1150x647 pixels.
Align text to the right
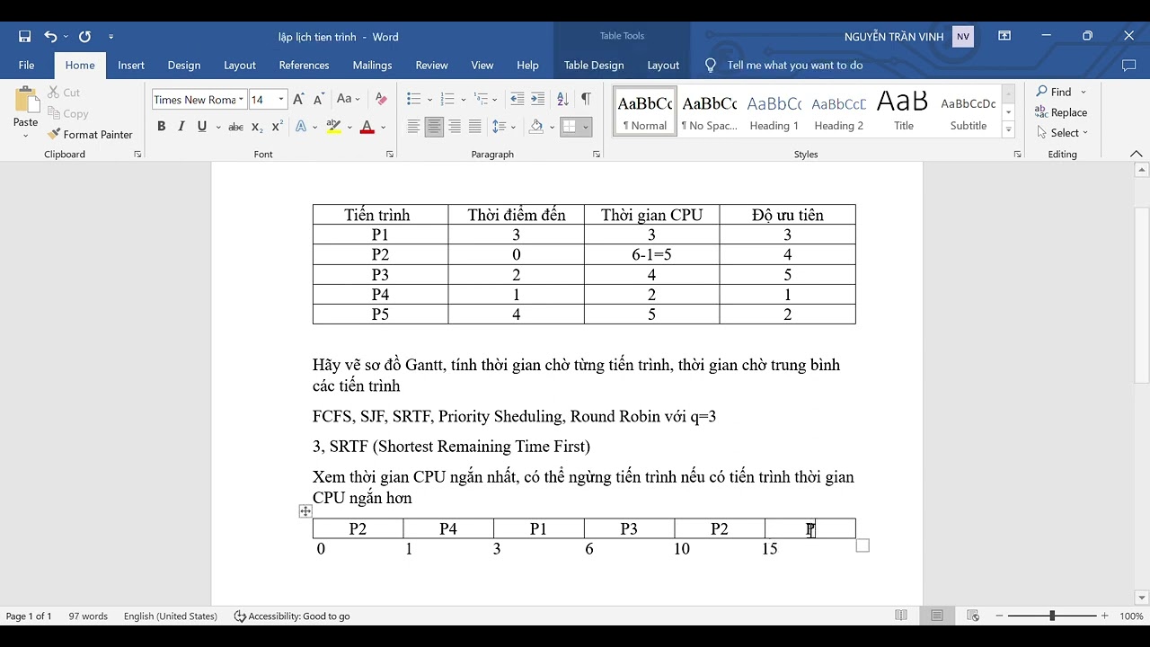pos(455,127)
